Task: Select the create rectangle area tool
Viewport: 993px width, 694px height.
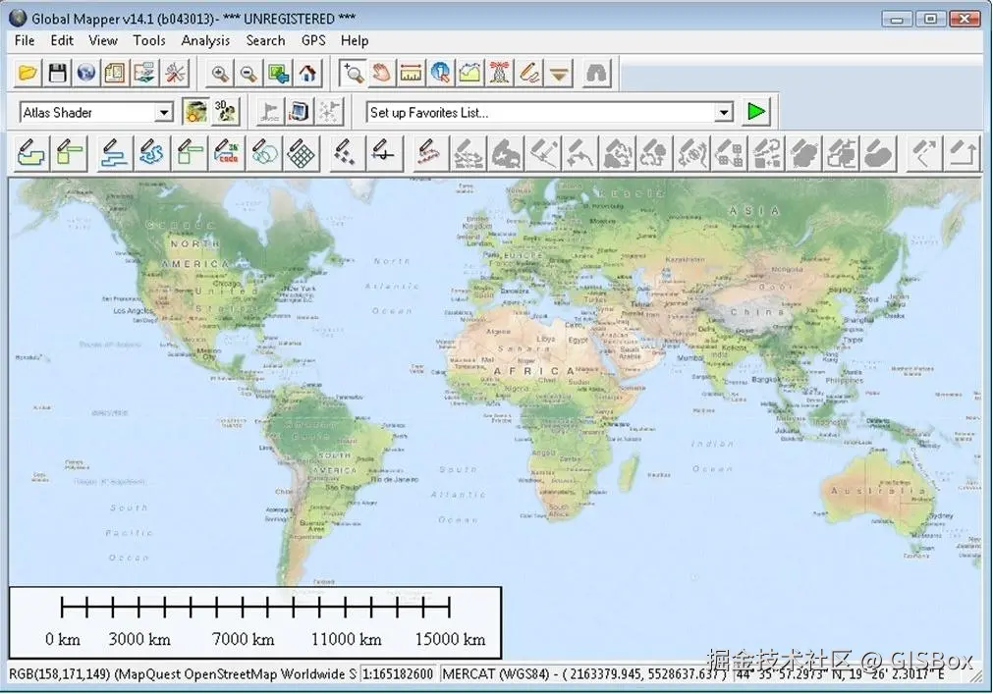Action: coord(69,154)
